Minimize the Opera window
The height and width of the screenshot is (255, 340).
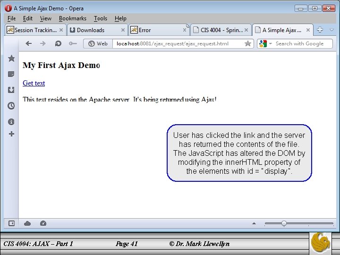coord(300,8)
